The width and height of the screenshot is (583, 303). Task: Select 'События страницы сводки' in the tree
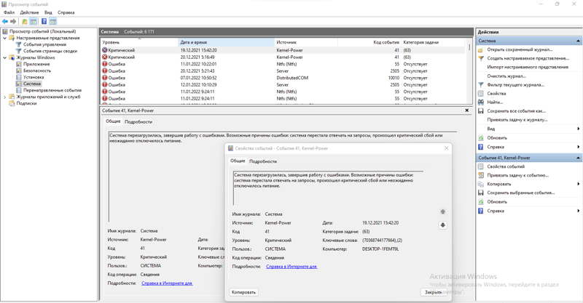coord(50,51)
